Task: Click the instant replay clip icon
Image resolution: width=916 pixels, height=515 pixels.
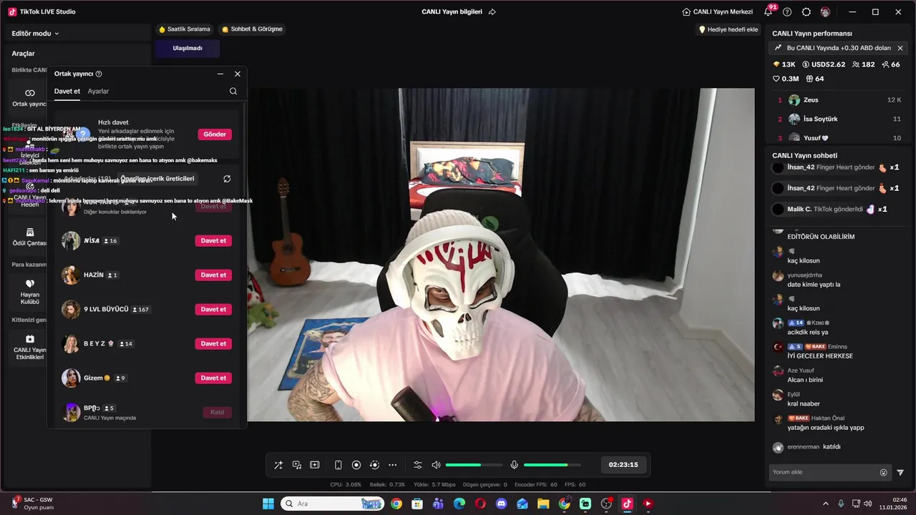Action: click(x=374, y=465)
